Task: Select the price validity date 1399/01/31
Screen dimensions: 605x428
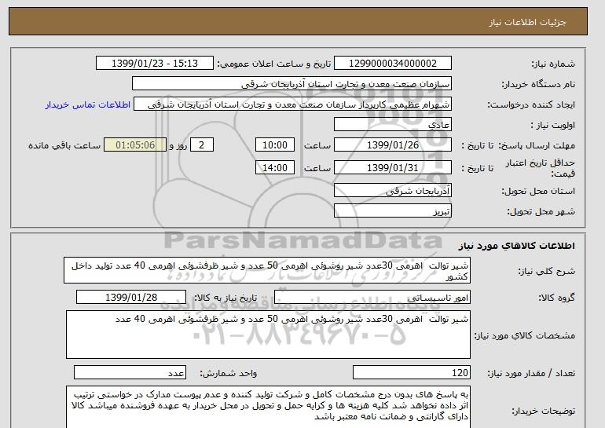Action: point(393,167)
